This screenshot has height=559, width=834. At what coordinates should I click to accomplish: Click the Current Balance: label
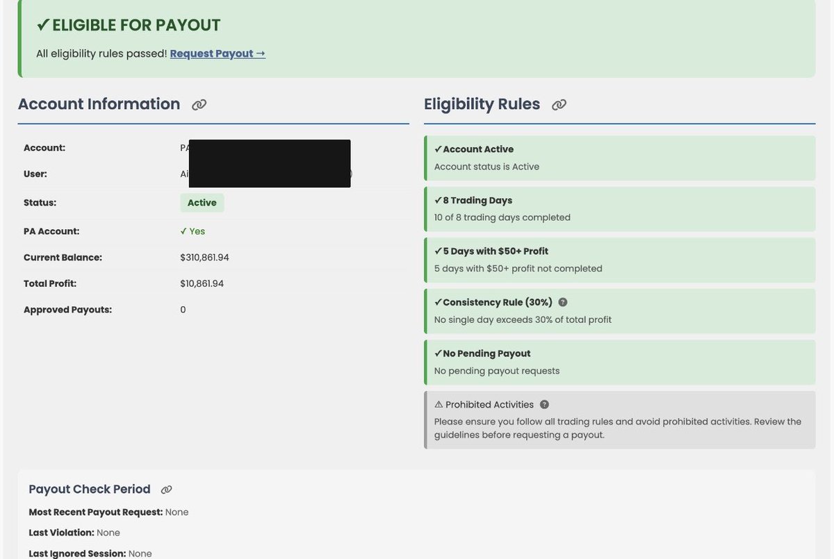point(63,258)
